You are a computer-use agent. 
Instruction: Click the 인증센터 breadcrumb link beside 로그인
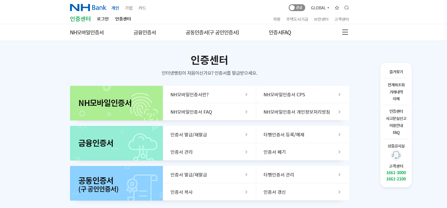click(123, 19)
